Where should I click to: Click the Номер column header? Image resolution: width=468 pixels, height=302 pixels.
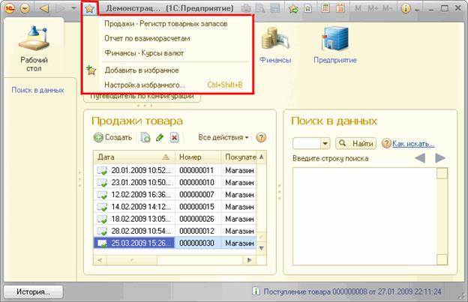198,157
